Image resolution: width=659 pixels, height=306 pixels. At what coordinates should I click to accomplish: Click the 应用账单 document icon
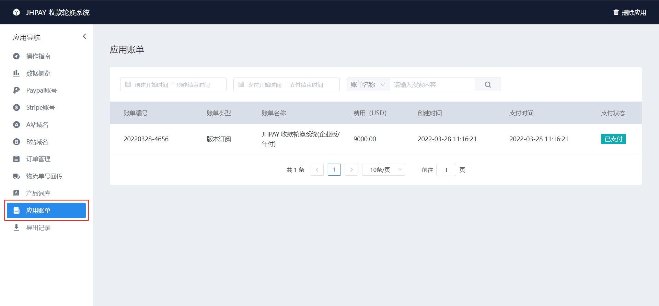16,211
